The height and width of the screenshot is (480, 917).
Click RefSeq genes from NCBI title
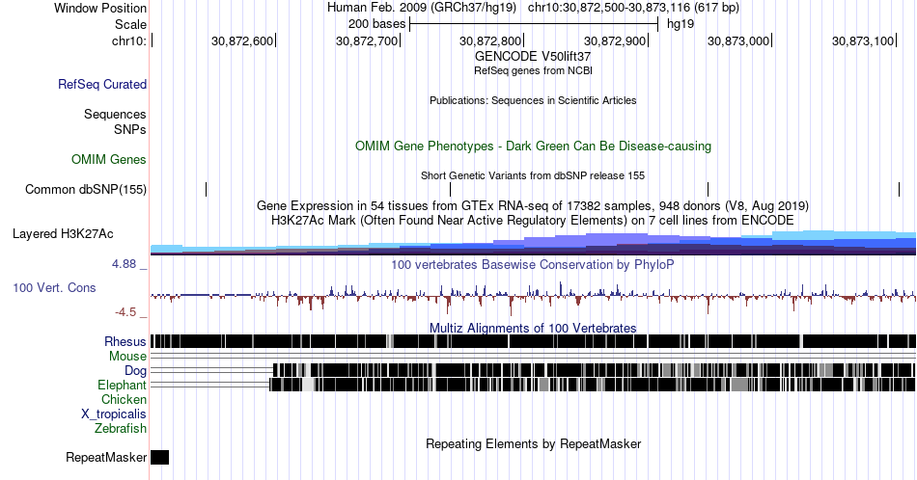point(533,70)
